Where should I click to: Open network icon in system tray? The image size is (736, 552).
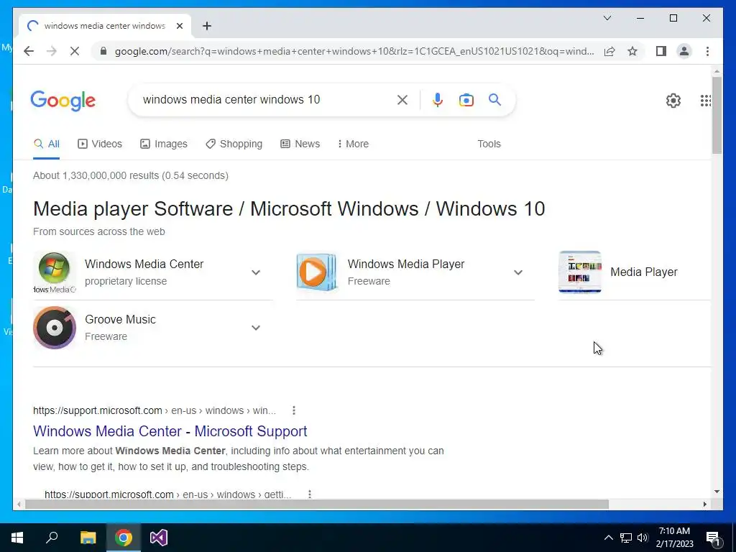pyautogui.click(x=626, y=538)
